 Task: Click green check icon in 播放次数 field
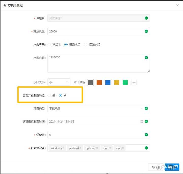click(146, 31)
